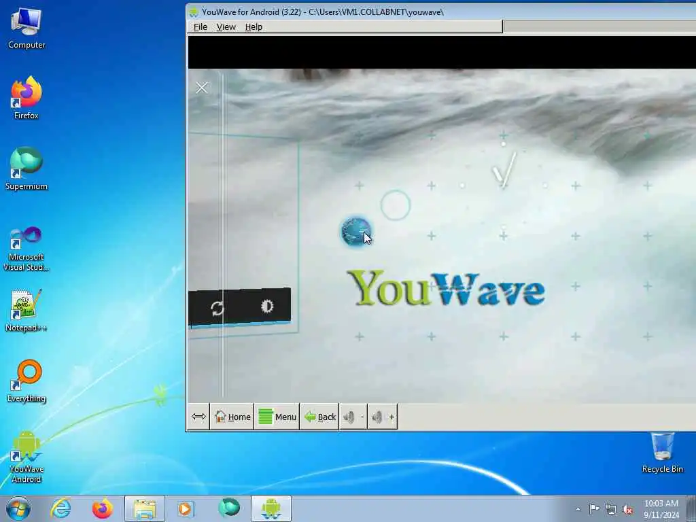The image size is (696, 522).
Task: Click the muted speaker tray icon
Action: coord(627,510)
